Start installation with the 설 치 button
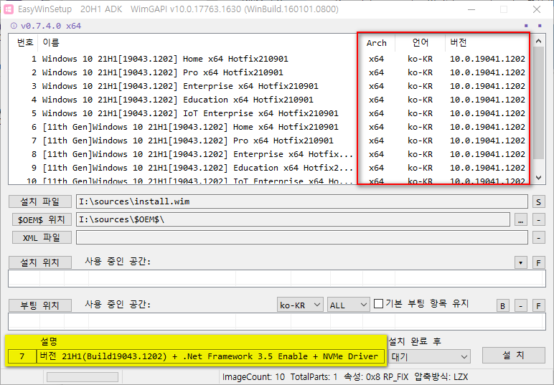The image size is (554, 385). [x=513, y=355]
